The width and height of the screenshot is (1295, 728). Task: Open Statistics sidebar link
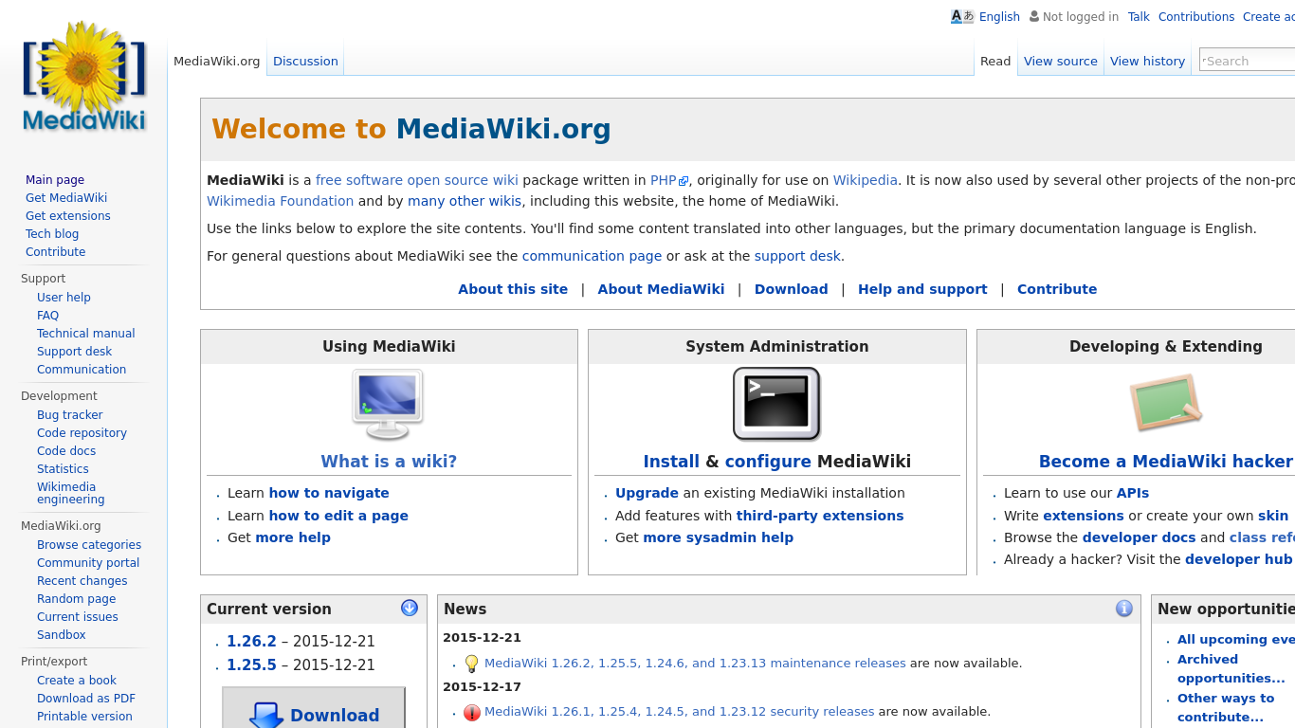tap(63, 469)
